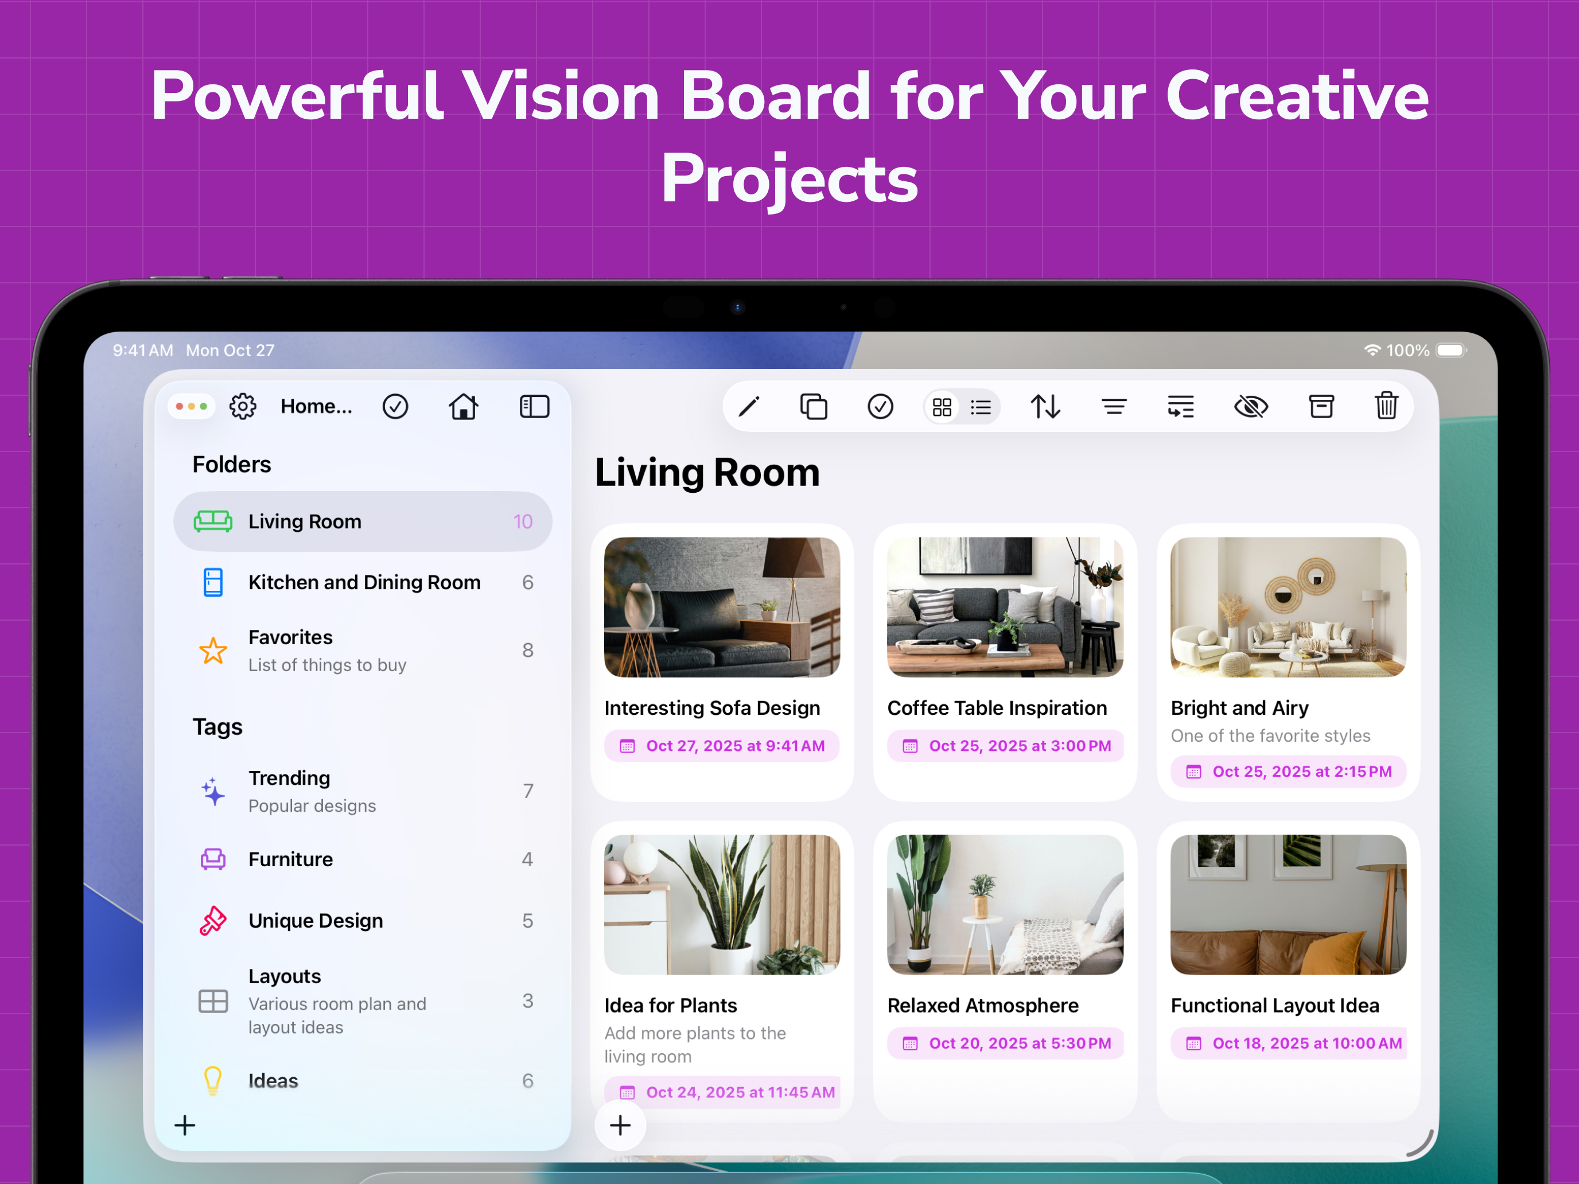Click the Idea for Plants title

(670, 1006)
